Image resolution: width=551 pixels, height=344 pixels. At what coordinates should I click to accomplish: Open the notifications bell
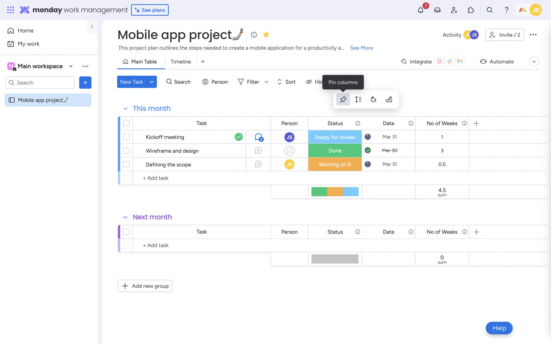(420, 10)
